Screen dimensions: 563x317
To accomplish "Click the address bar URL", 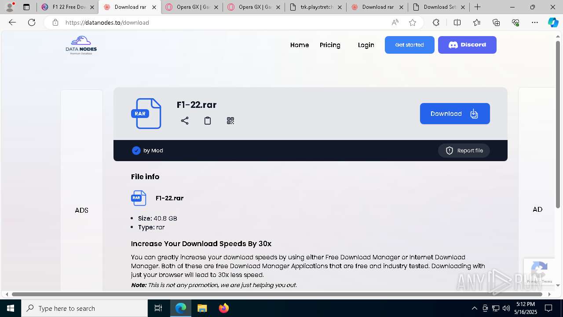I will (x=107, y=22).
